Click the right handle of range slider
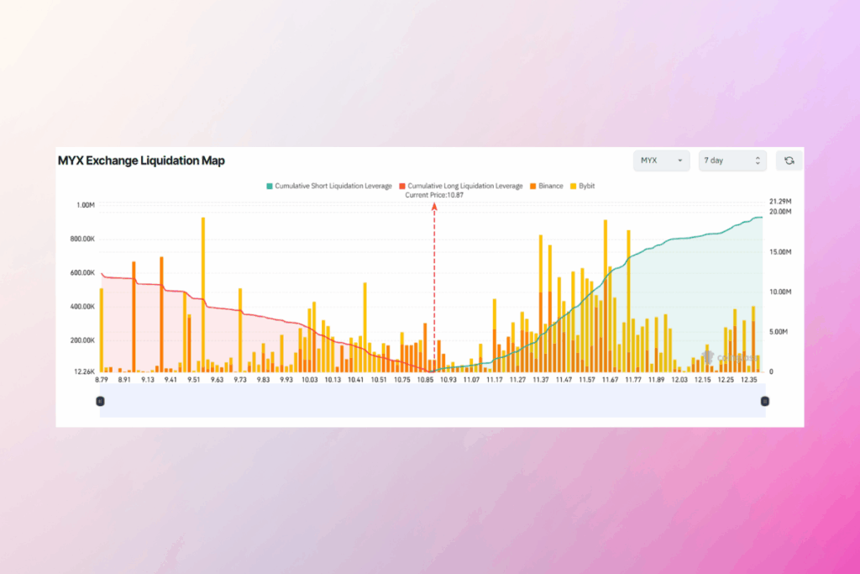This screenshot has width=860, height=574. (764, 402)
